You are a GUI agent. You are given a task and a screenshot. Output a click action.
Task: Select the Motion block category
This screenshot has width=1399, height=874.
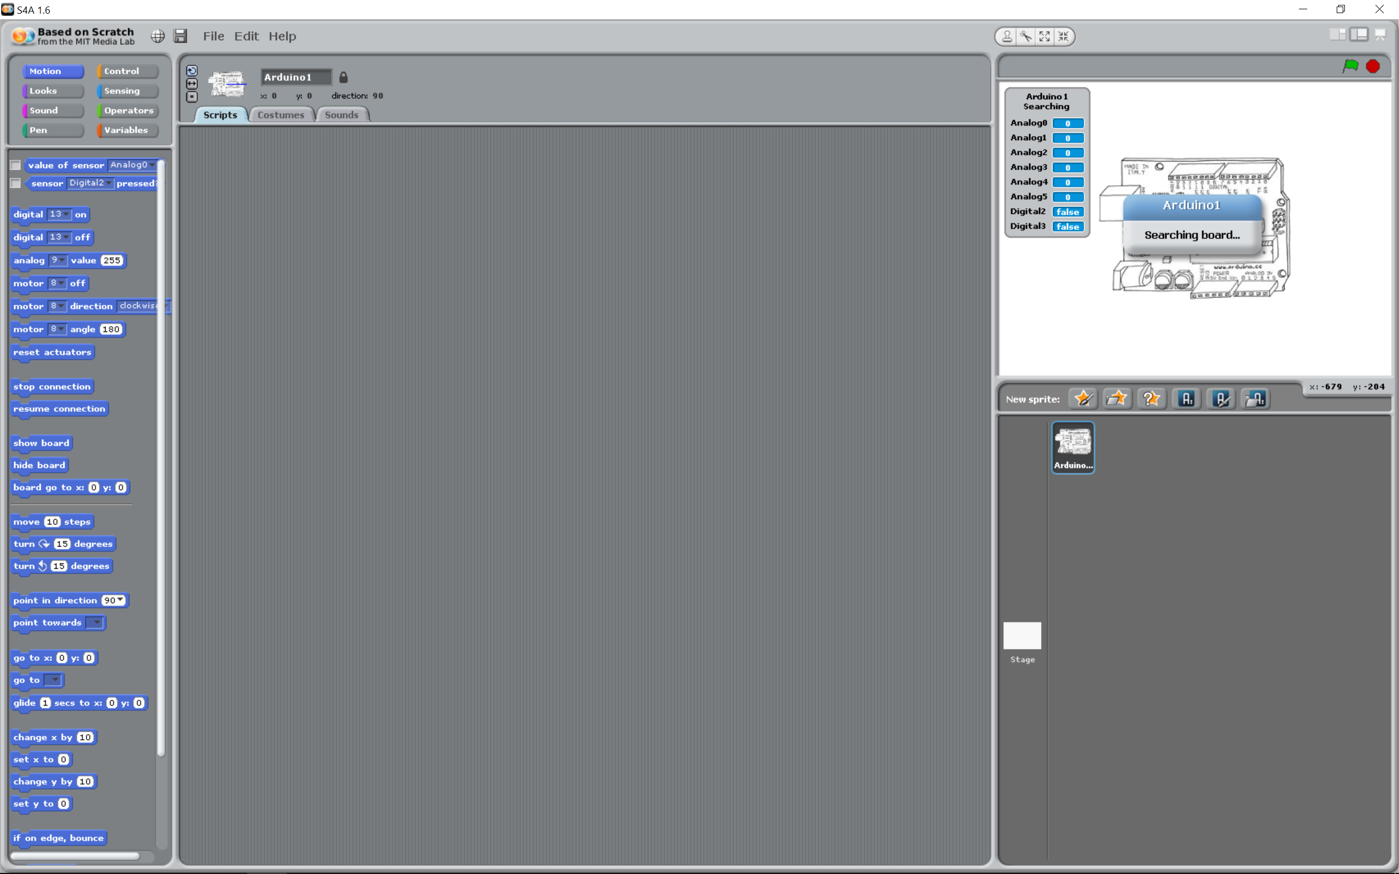(52, 71)
